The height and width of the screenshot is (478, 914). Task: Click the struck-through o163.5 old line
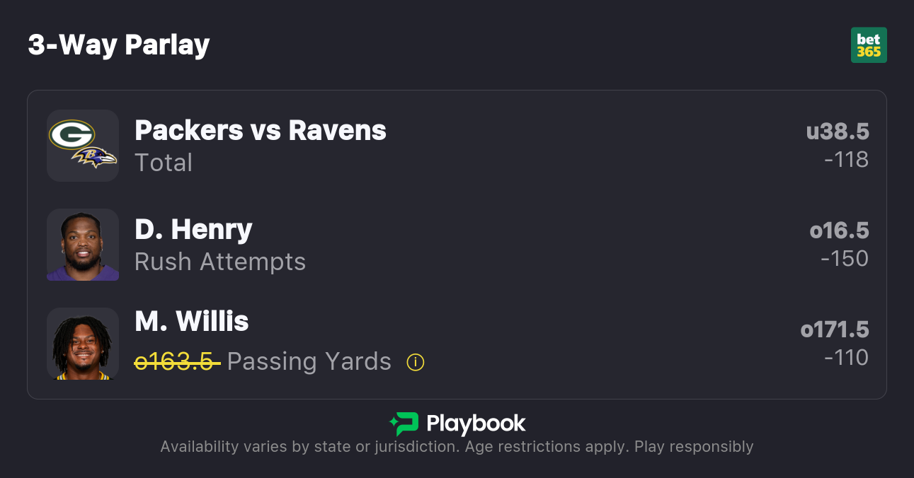point(177,362)
